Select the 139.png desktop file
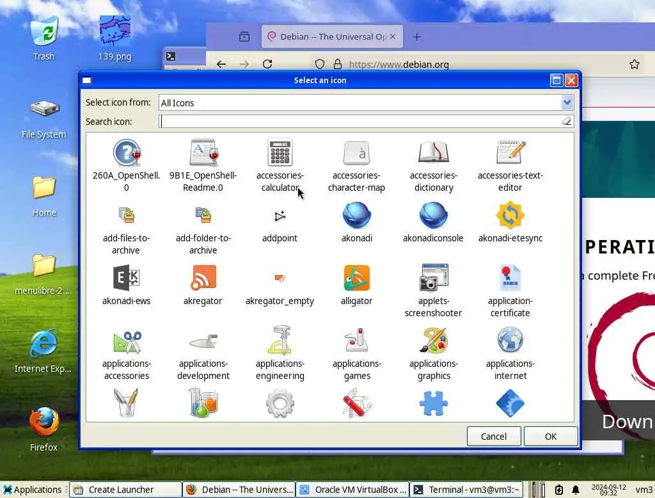Screen dimensions: 655x498 coord(115,38)
